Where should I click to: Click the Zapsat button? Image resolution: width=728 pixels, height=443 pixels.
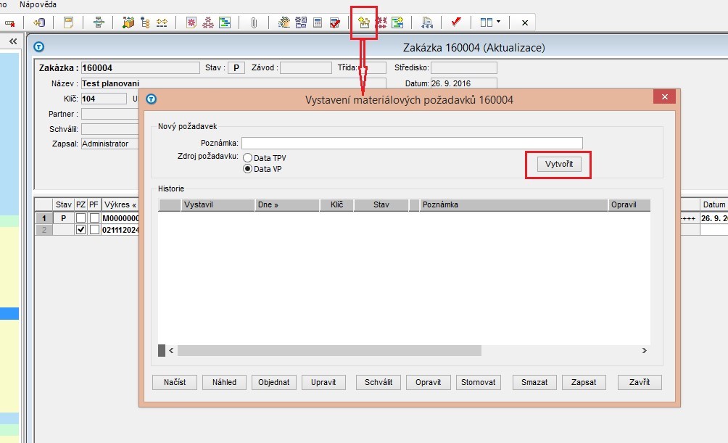584,382
